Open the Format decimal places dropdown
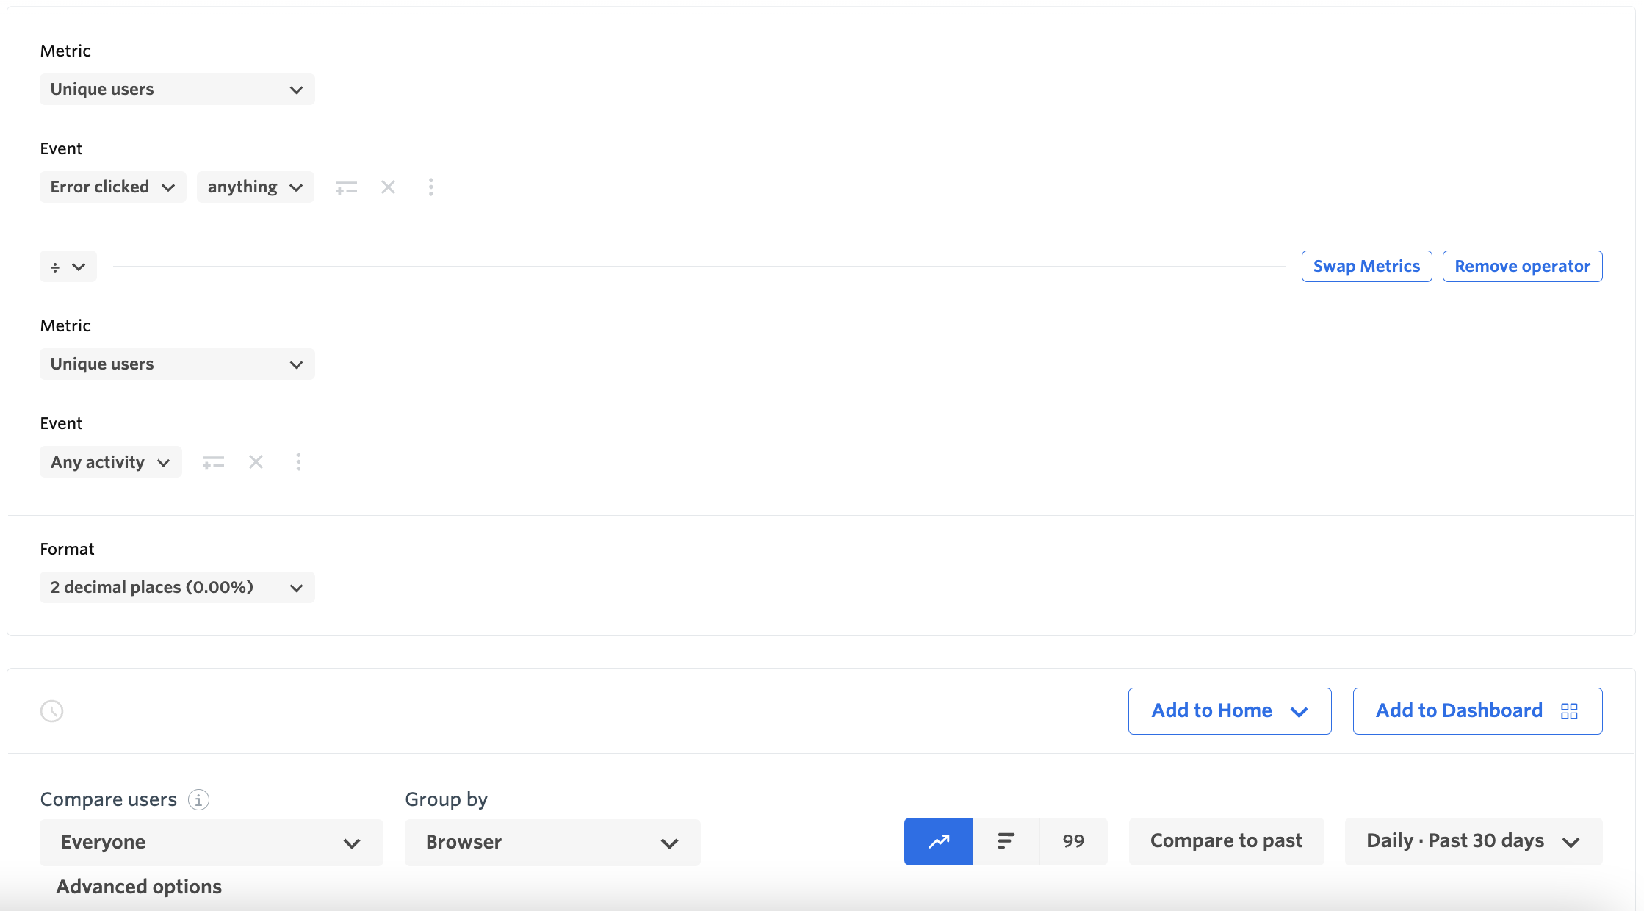 click(177, 587)
